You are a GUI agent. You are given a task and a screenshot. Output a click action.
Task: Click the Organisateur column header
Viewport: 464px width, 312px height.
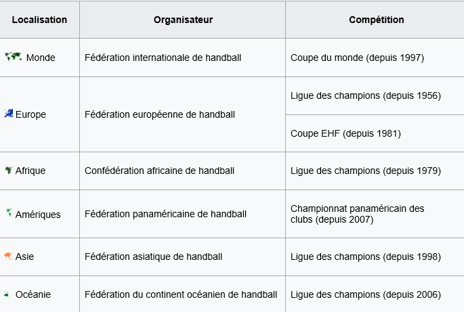coord(183,20)
